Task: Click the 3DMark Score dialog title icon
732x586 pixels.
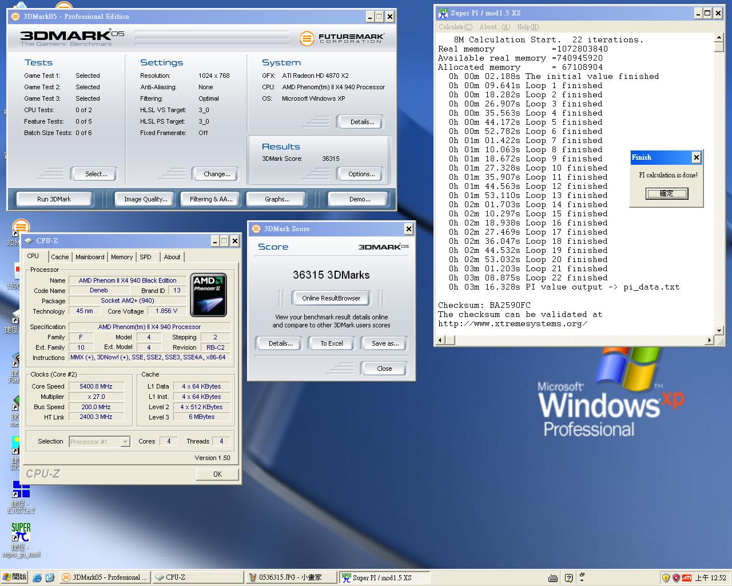Action: (x=256, y=229)
